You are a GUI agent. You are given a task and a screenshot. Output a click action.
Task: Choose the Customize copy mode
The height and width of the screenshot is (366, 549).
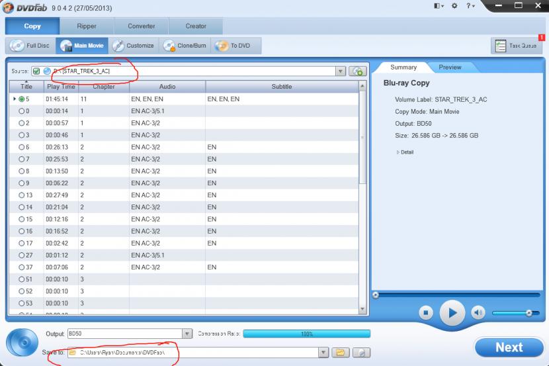[134, 46]
